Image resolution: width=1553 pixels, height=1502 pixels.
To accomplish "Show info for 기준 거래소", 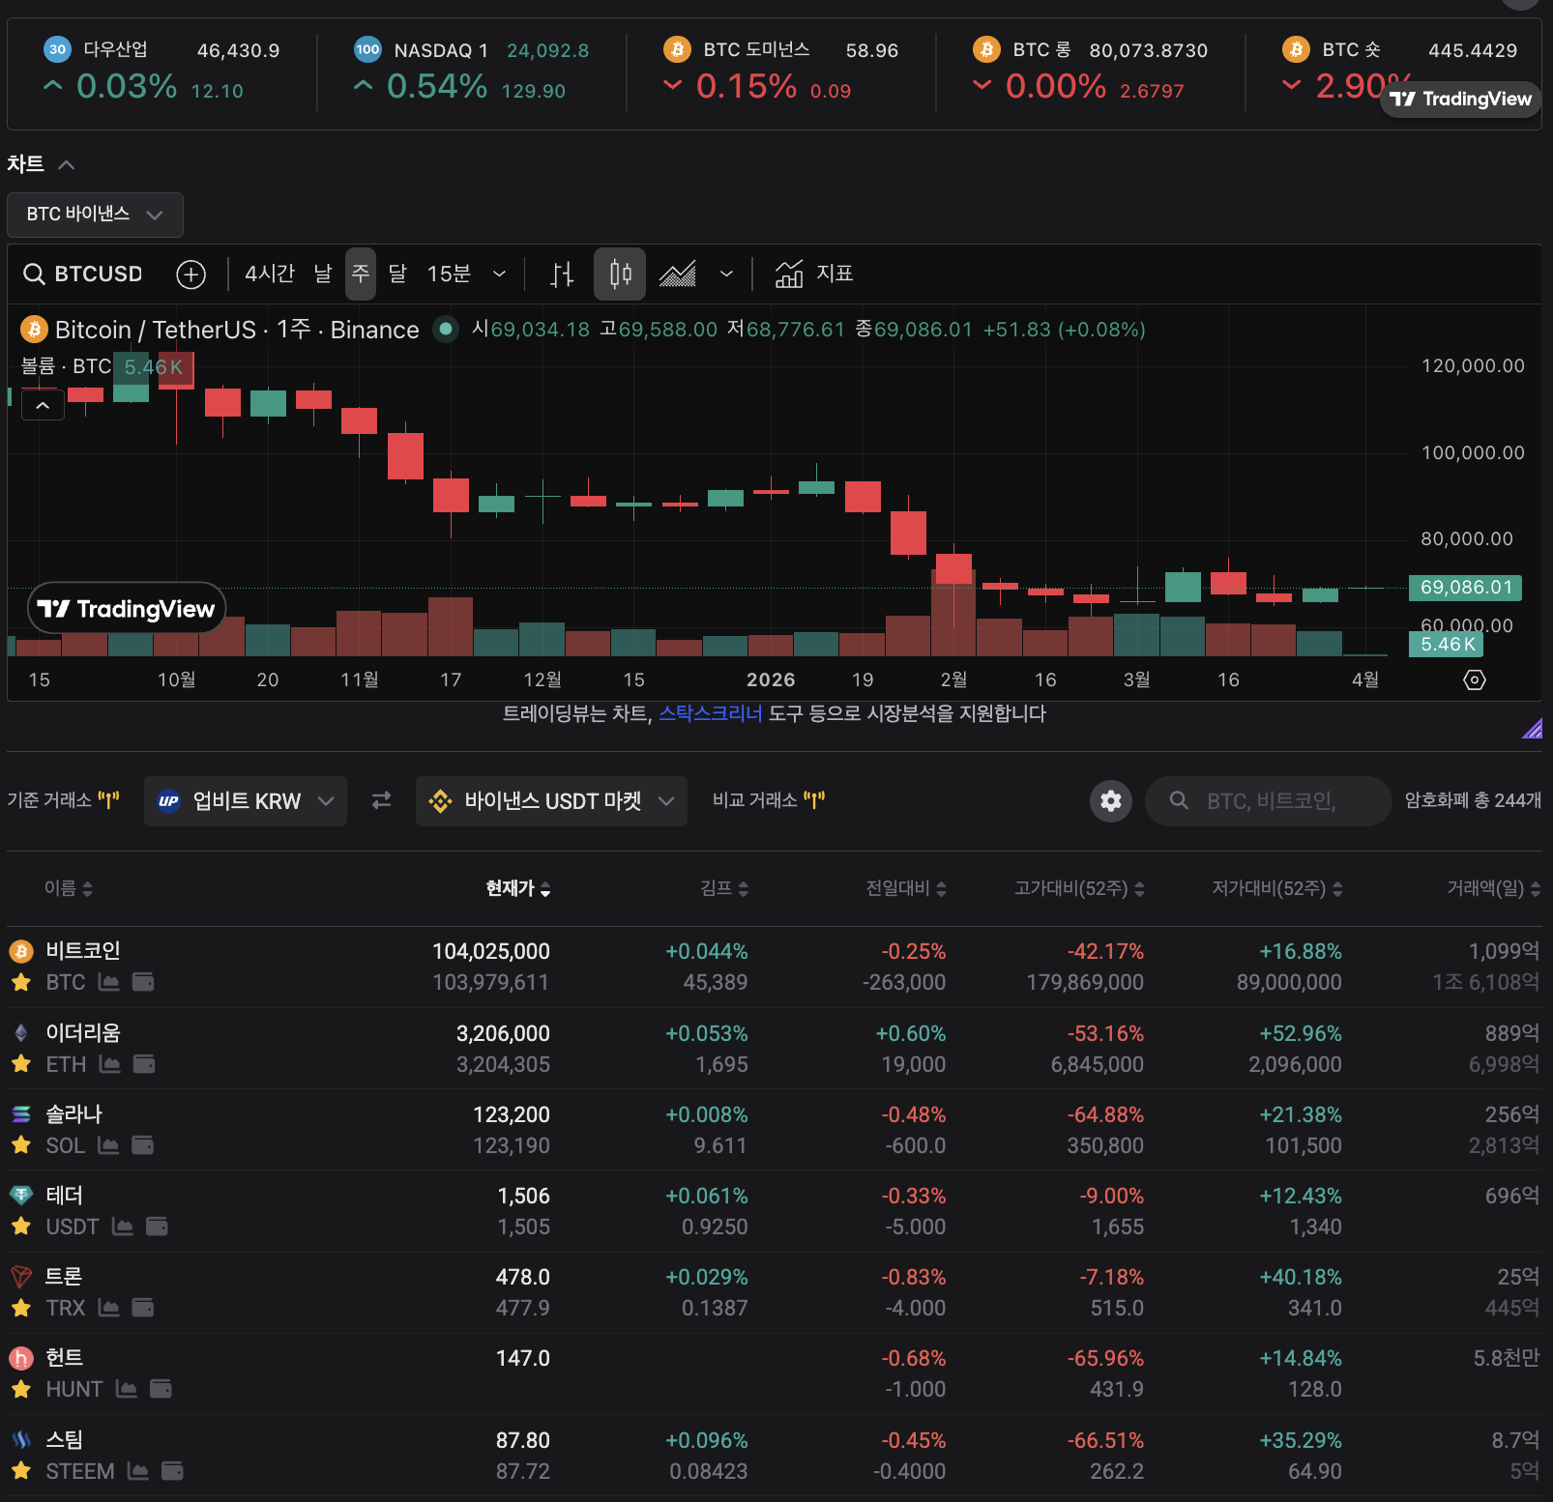I will pos(108,799).
